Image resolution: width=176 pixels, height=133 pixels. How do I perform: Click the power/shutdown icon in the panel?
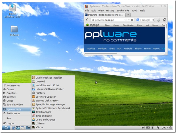(171, 128)
